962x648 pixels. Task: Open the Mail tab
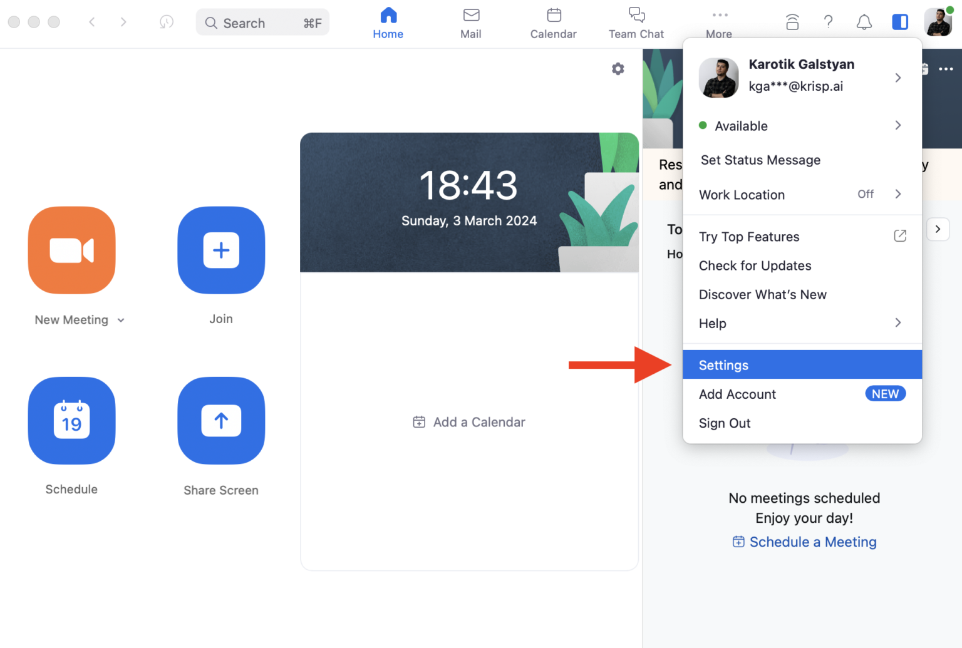(x=470, y=23)
